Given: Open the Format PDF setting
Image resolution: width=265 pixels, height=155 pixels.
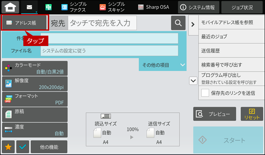Looking at the screenshot, I should pos(35,99).
